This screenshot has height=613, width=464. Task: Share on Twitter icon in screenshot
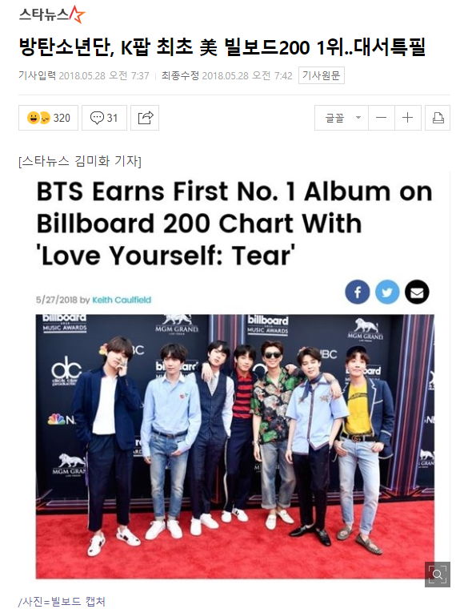click(387, 292)
